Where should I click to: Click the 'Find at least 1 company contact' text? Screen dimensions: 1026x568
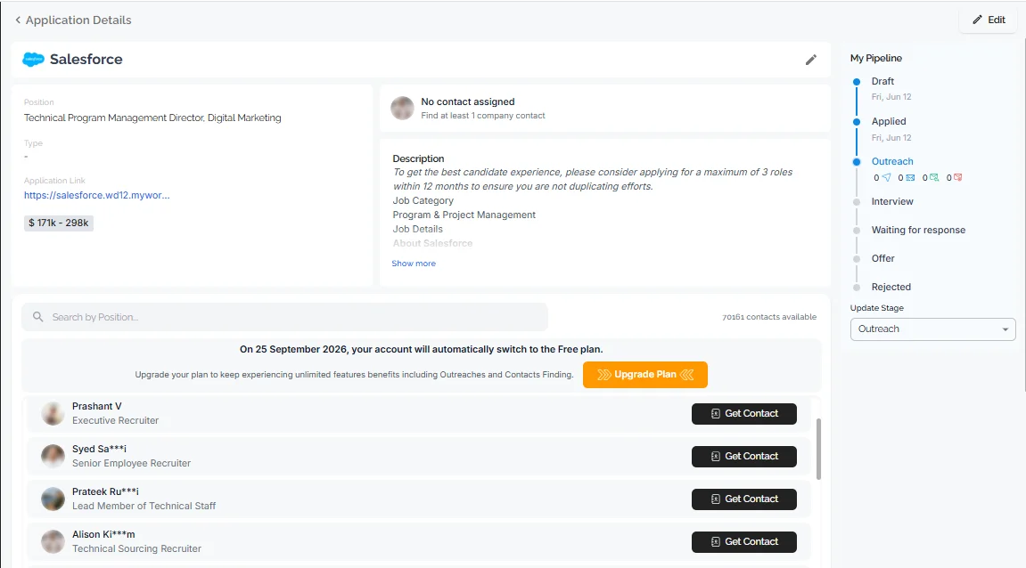coord(483,116)
